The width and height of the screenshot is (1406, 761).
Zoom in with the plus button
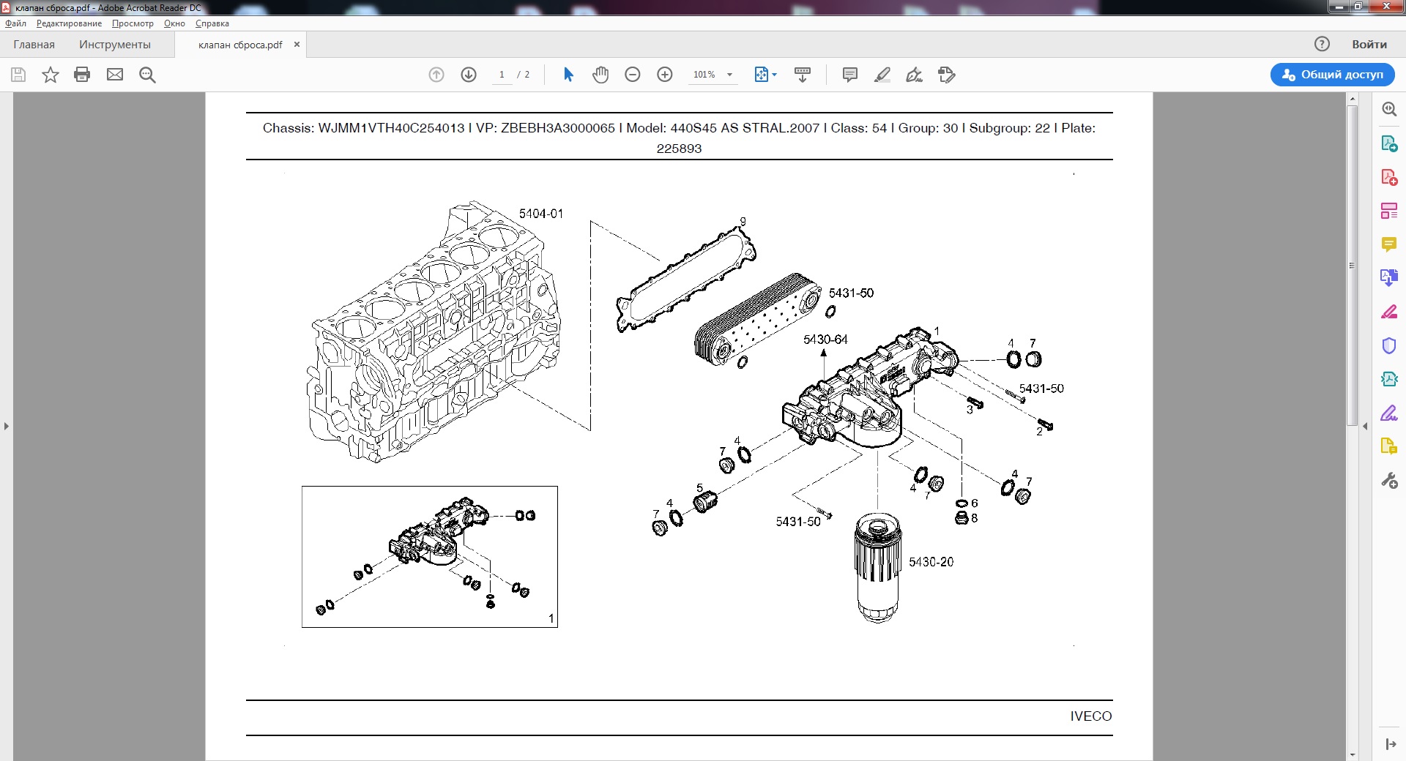(x=665, y=75)
